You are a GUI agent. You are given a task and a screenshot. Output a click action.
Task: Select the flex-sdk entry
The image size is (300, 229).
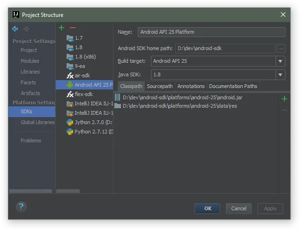pyautogui.click(x=84, y=94)
